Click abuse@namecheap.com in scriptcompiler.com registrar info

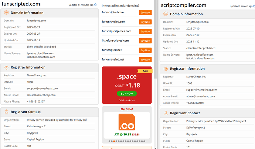click(x=201, y=96)
